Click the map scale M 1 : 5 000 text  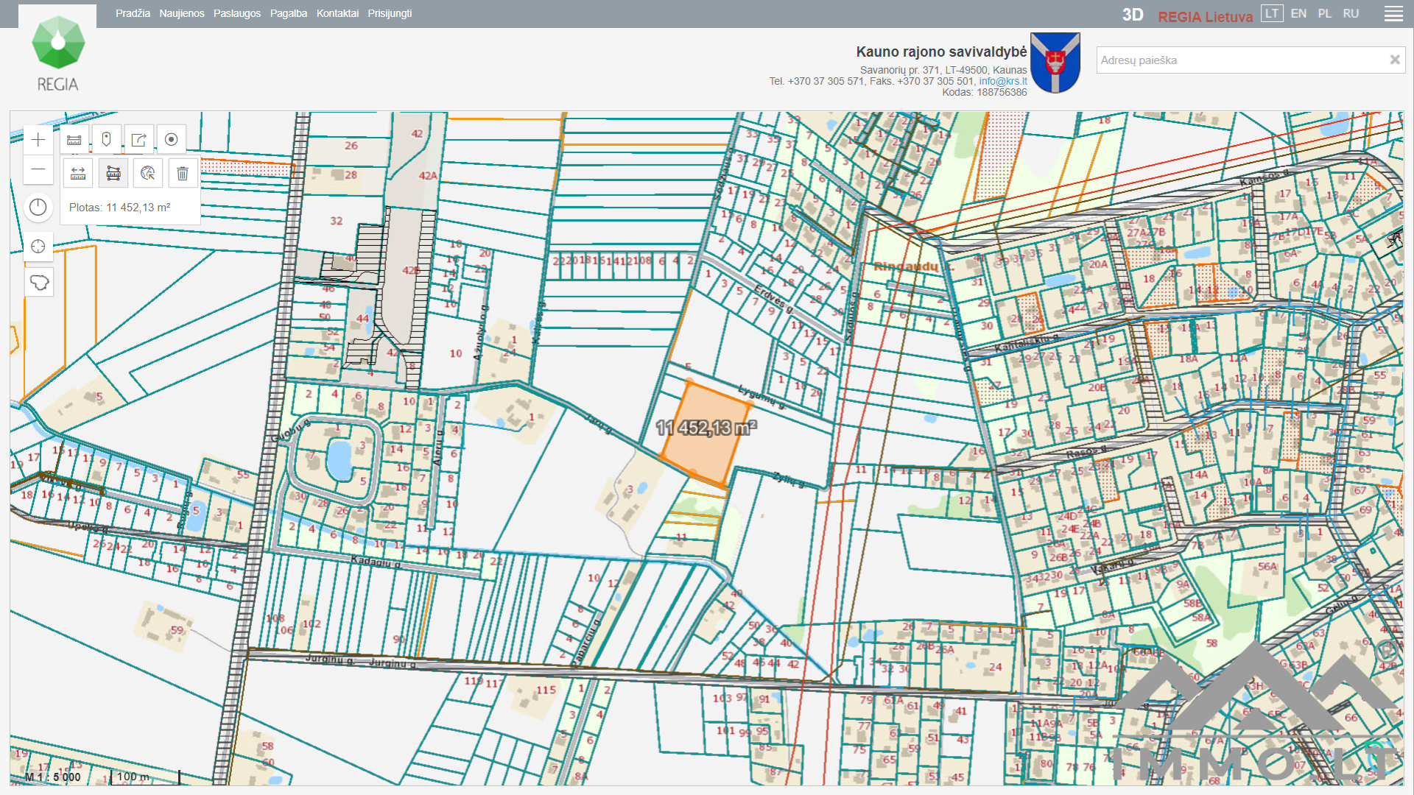tap(53, 777)
